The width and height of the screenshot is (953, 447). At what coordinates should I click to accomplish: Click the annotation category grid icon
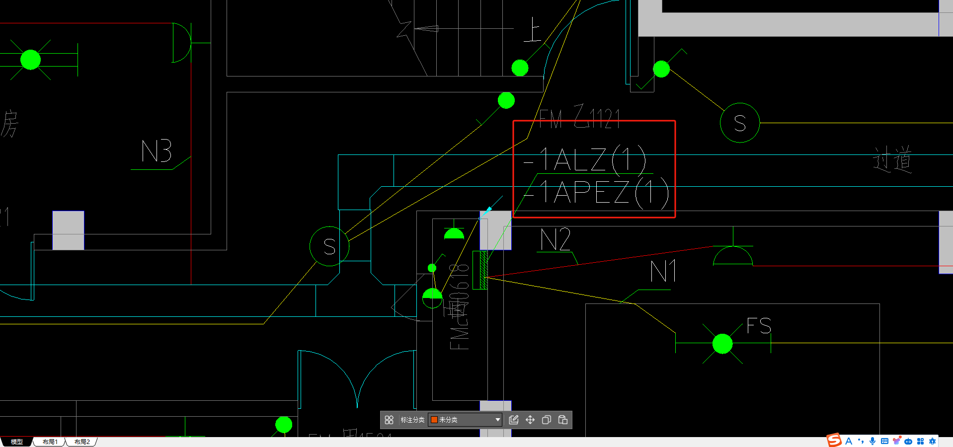(389, 420)
